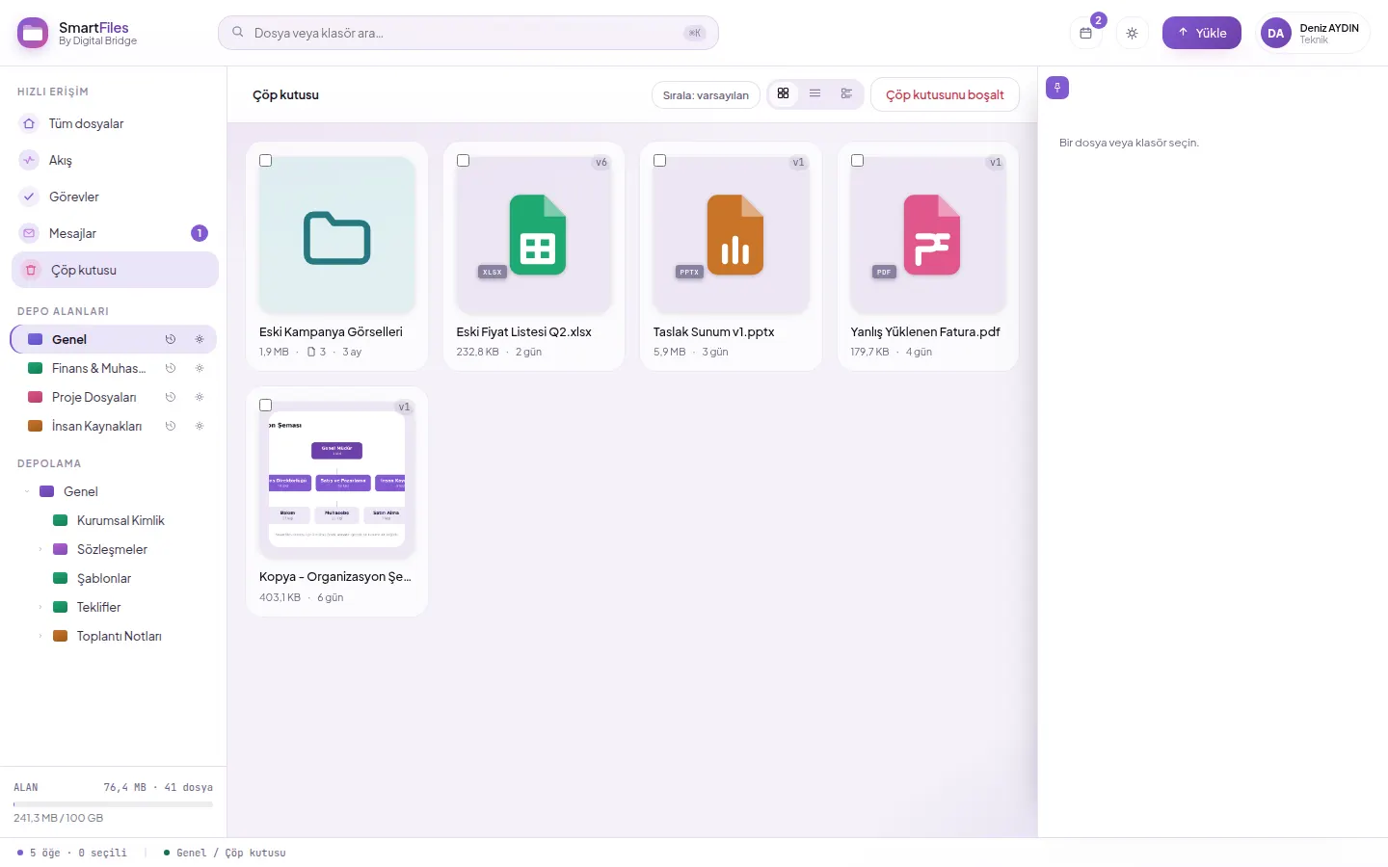Open Kurumsal Kimlik folder in storage tree

point(120,520)
